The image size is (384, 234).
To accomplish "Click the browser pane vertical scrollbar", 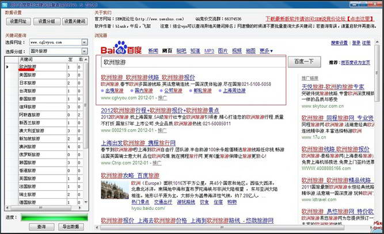I will point(377,133).
